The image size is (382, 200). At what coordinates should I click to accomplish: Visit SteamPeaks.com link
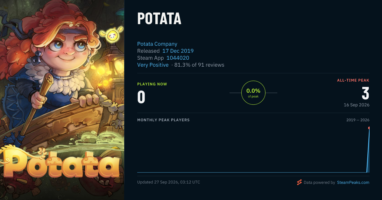point(353,183)
